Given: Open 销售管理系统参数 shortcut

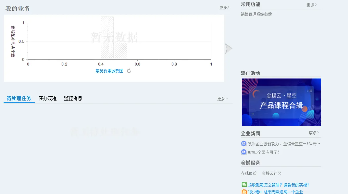Looking at the screenshot, I should [256, 14].
